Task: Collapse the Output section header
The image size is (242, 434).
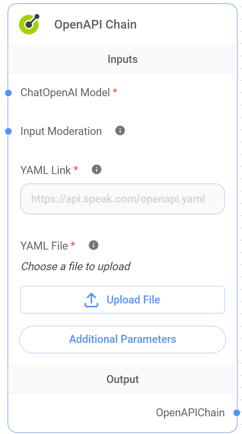Action: click(122, 379)
